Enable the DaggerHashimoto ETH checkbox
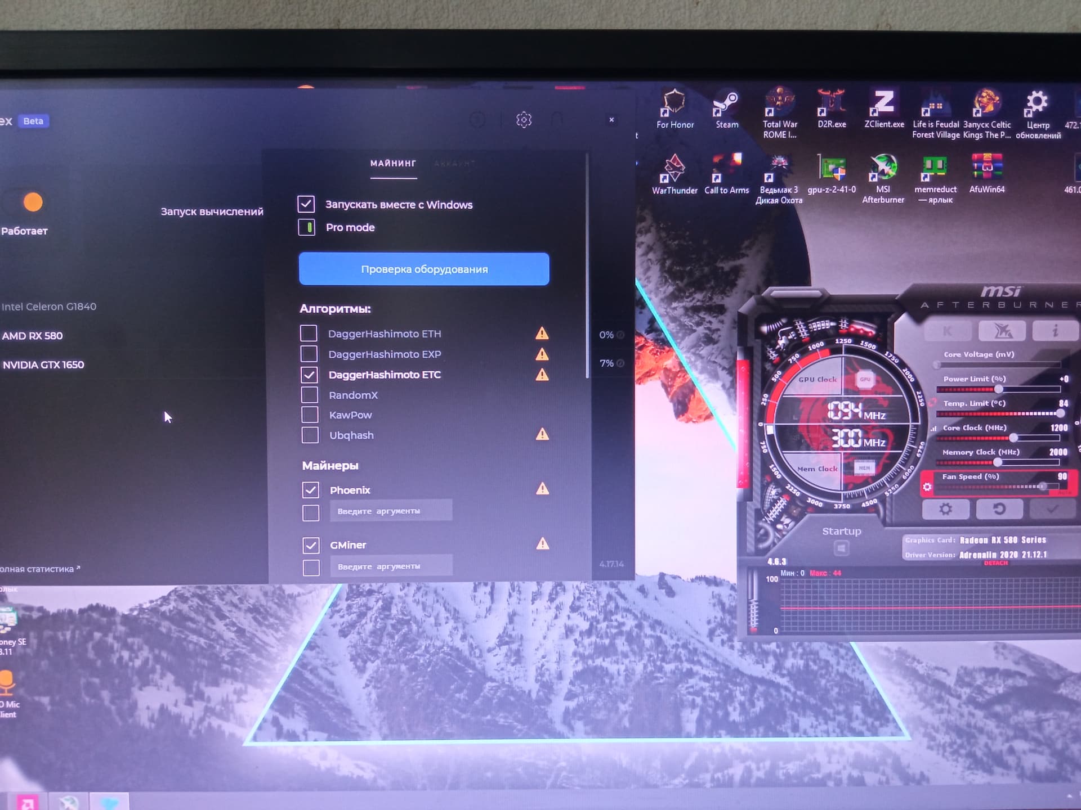The width and height of the screenshot is (1081, 810). [x=309, y=334]
